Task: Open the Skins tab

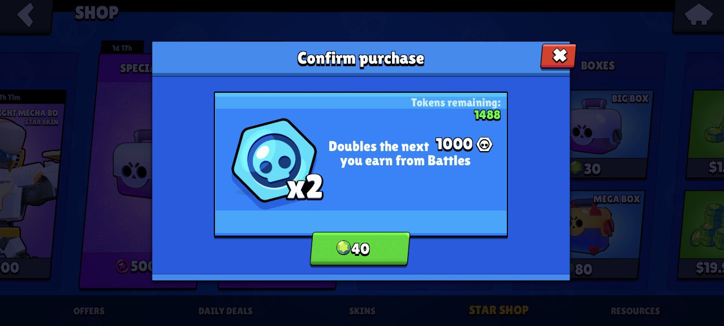Action: [362, 311]
